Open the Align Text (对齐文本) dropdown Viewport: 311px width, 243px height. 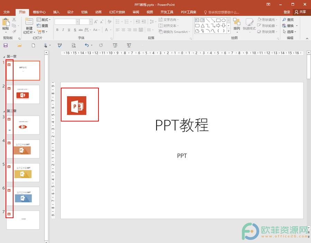tap(169, 26)
